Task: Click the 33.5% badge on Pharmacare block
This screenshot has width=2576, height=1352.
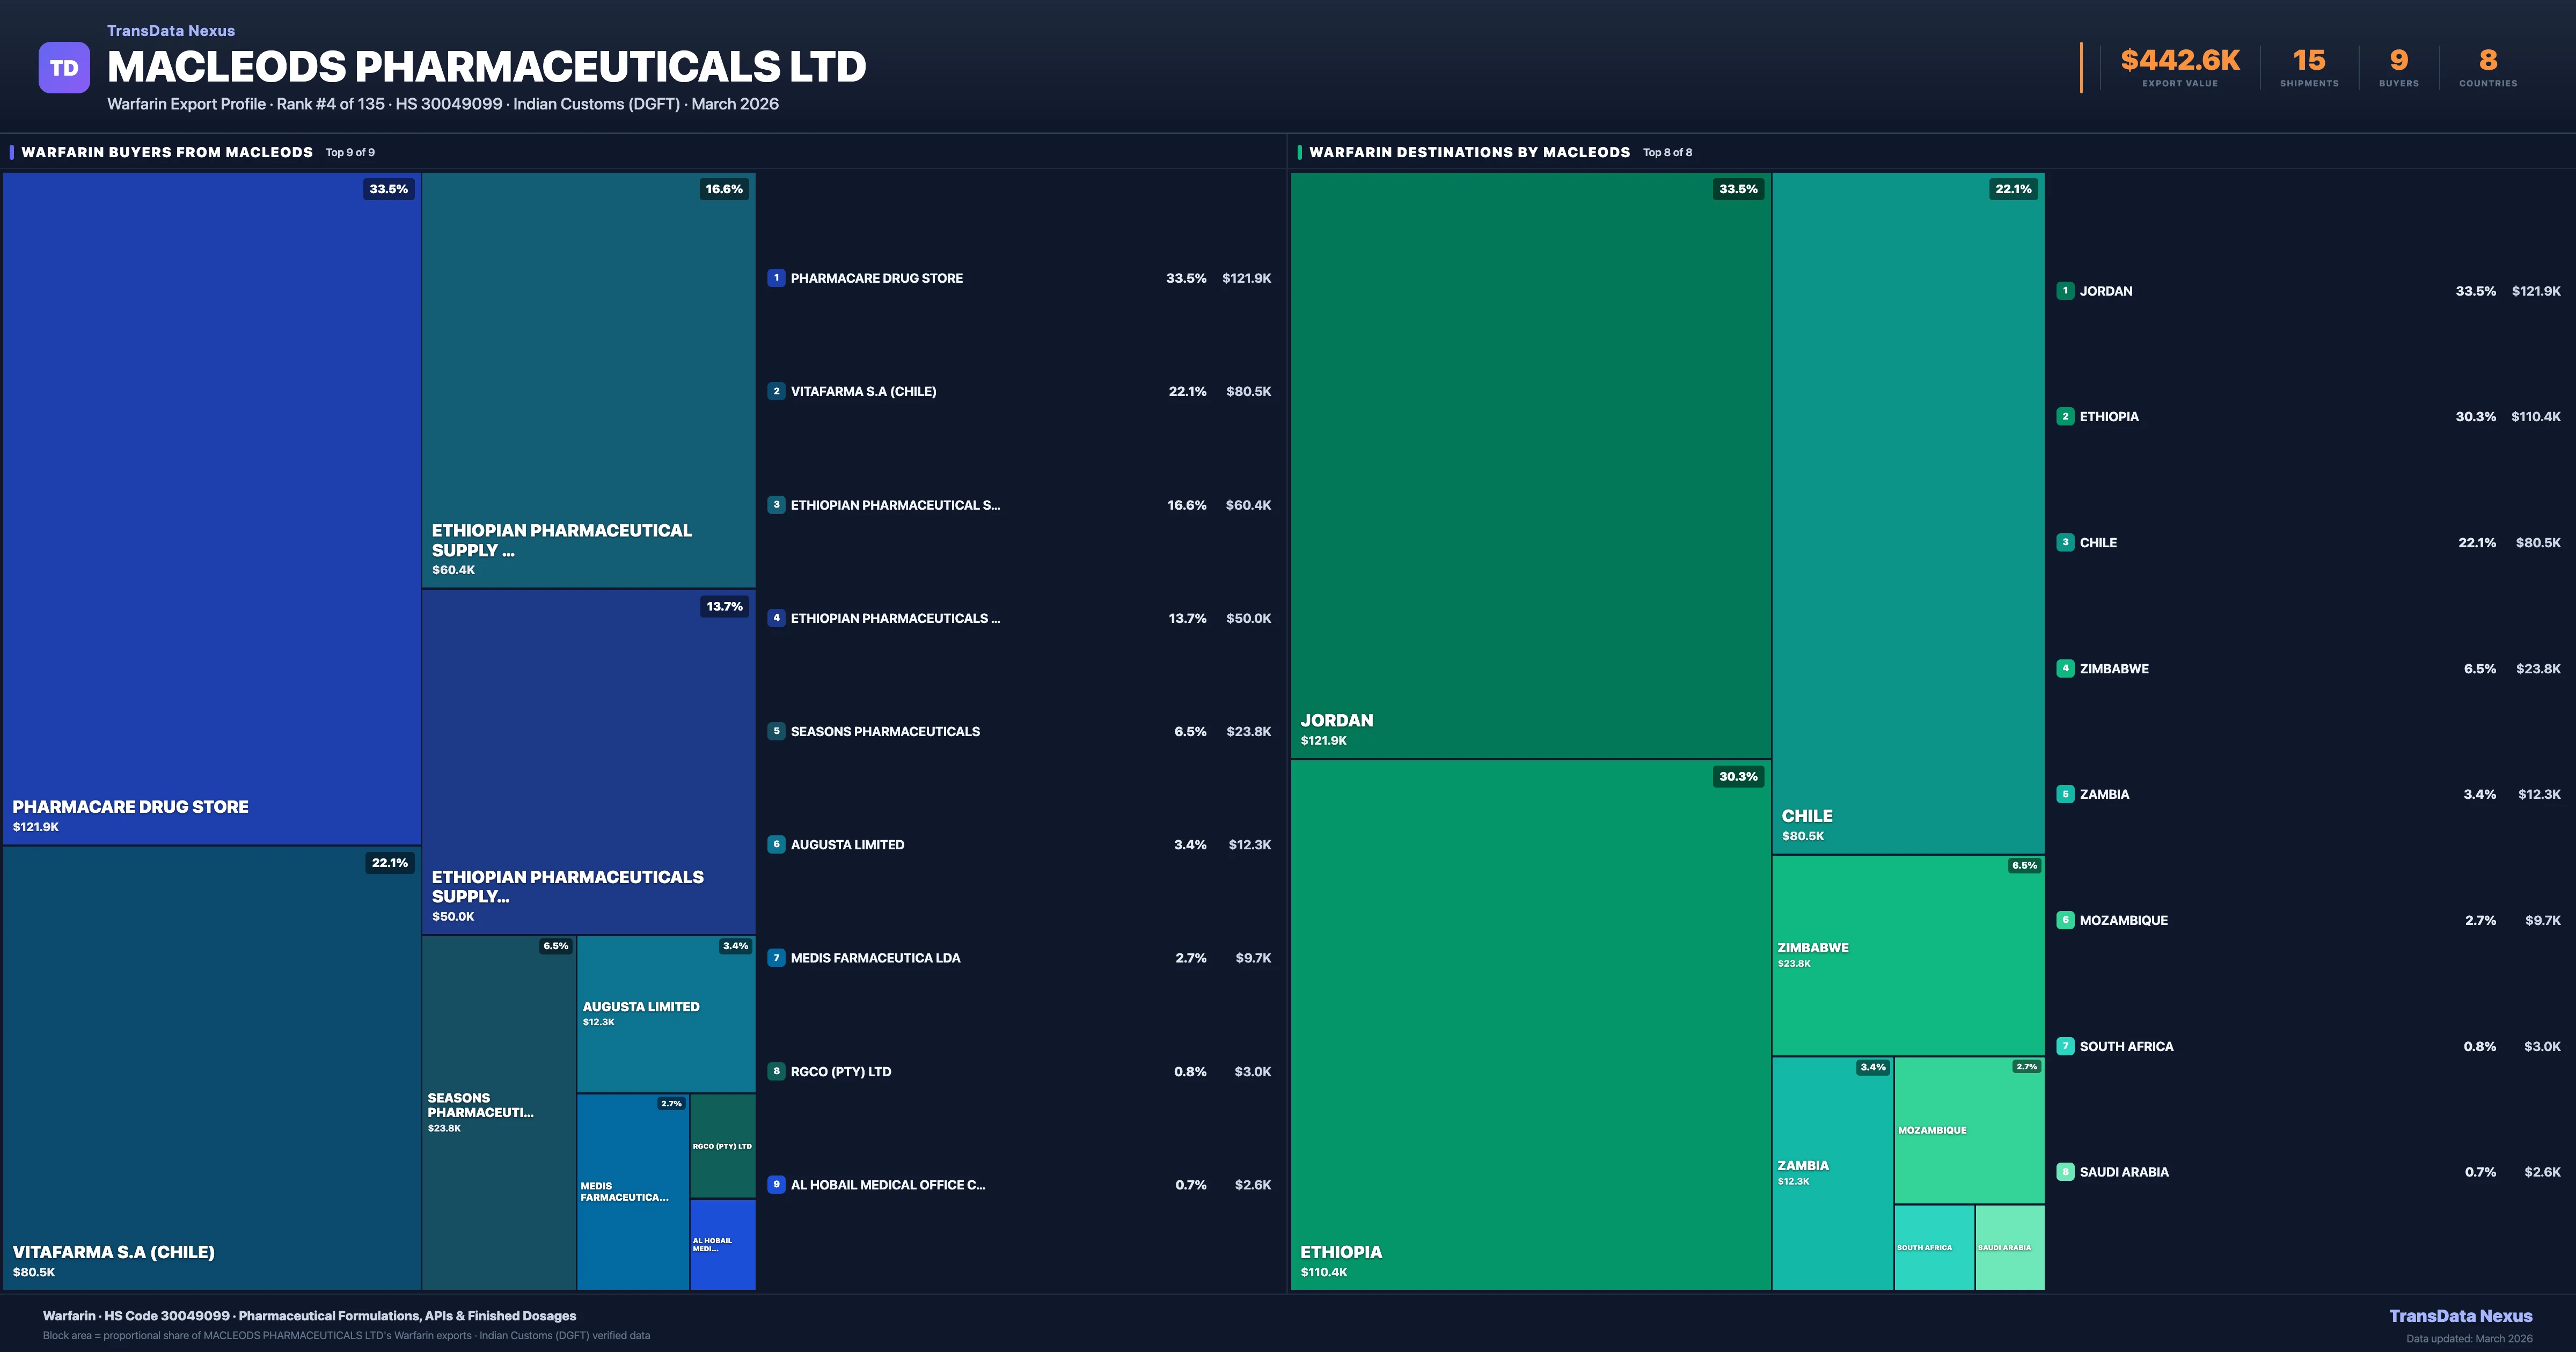Action: click(388, 189)
